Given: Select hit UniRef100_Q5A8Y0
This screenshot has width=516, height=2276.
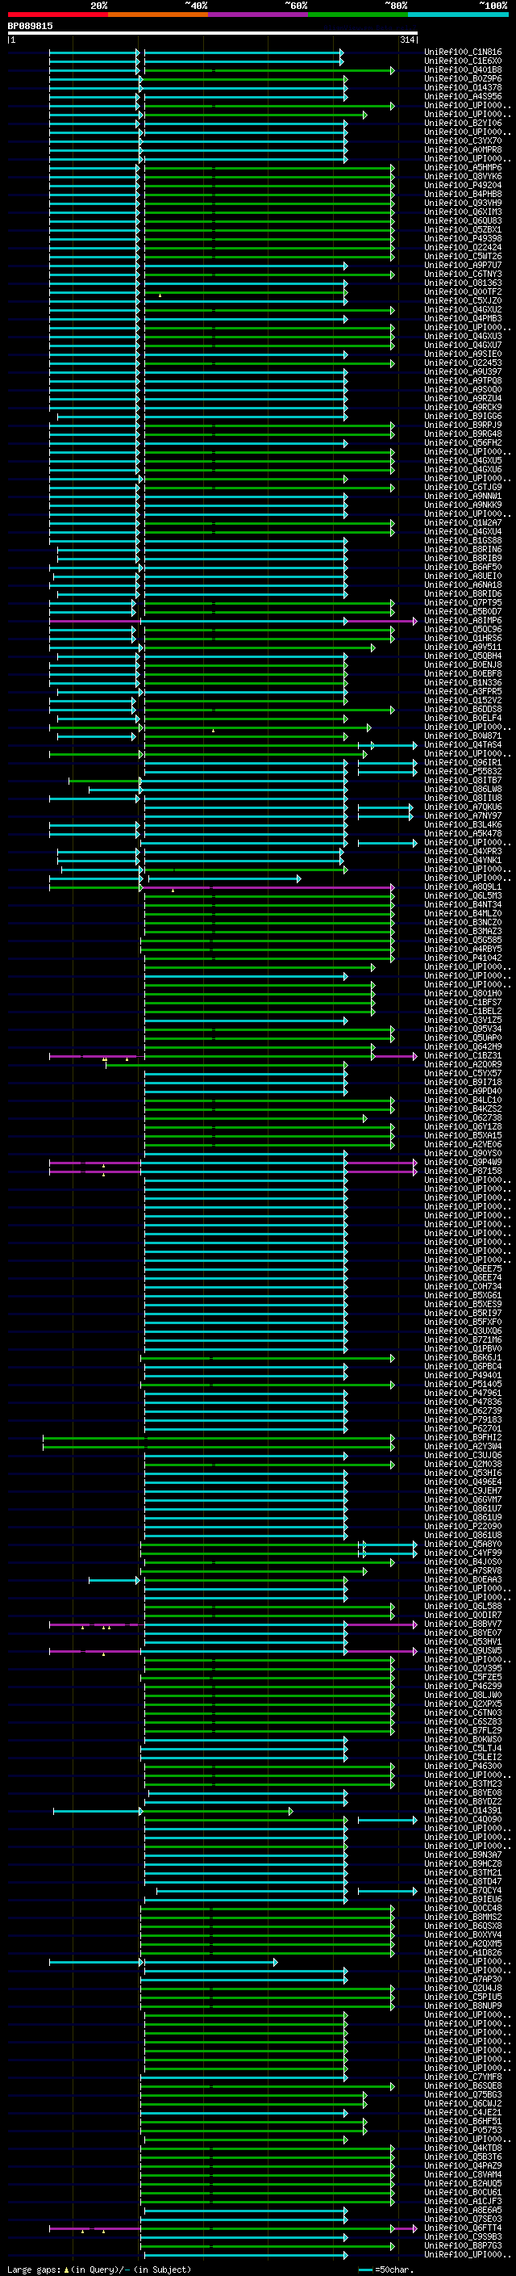Looking at the screenshot, I should point(462,1545).
